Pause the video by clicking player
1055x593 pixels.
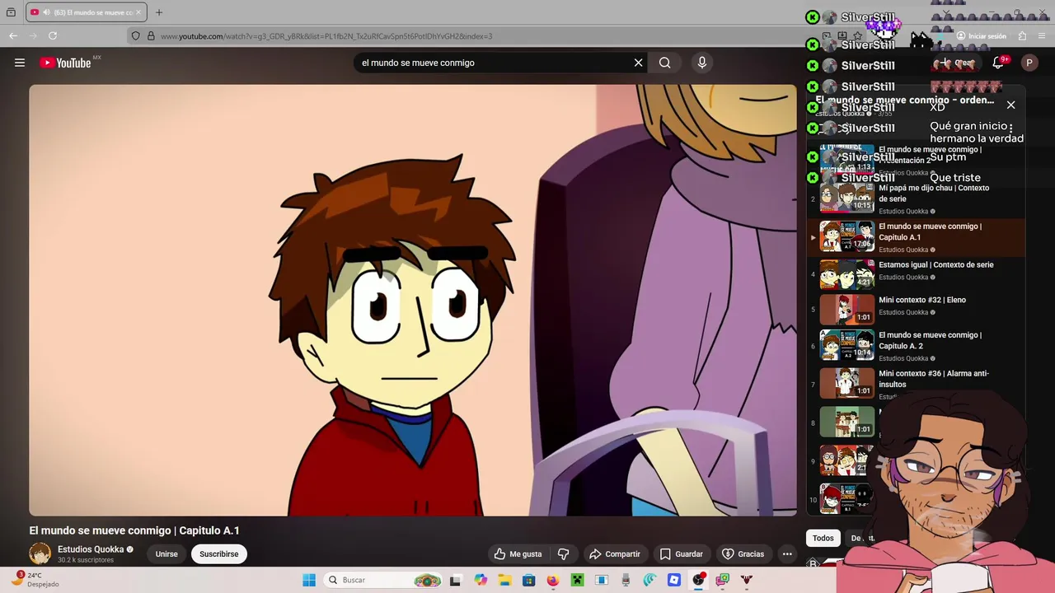[x=413, y=300]
